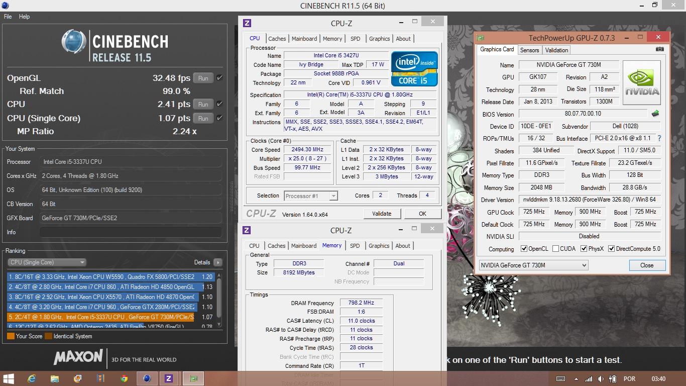Viewport: 686px width, 386px height.
Task: Open Graphics tab in CPU-Z memory timings window
Action: click(379, 246)
